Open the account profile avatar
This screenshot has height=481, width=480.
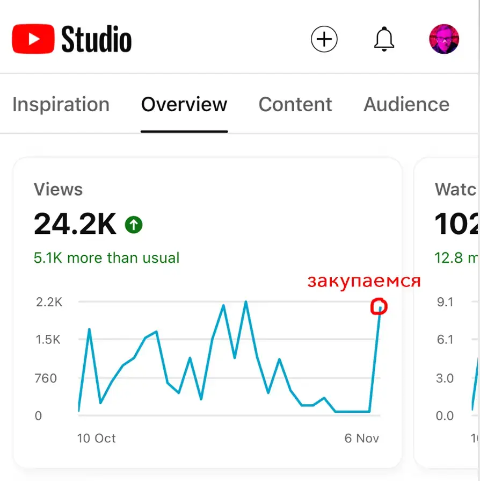point(444,39)
